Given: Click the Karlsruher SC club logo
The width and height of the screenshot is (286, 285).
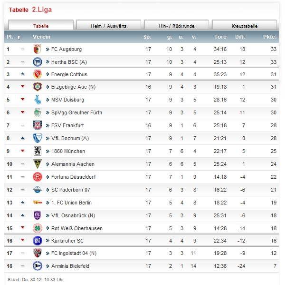Looking at the screenshot, I should [37, 241].
